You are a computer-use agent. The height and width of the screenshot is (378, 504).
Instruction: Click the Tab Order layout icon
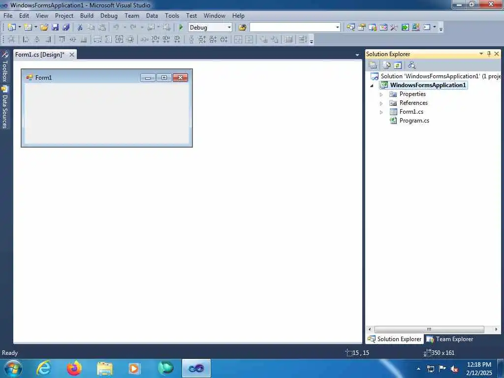coord(303,39)
